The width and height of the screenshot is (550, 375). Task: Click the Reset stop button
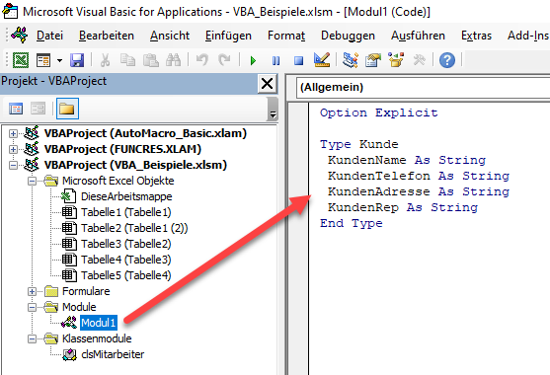click(x=298, y=61)
